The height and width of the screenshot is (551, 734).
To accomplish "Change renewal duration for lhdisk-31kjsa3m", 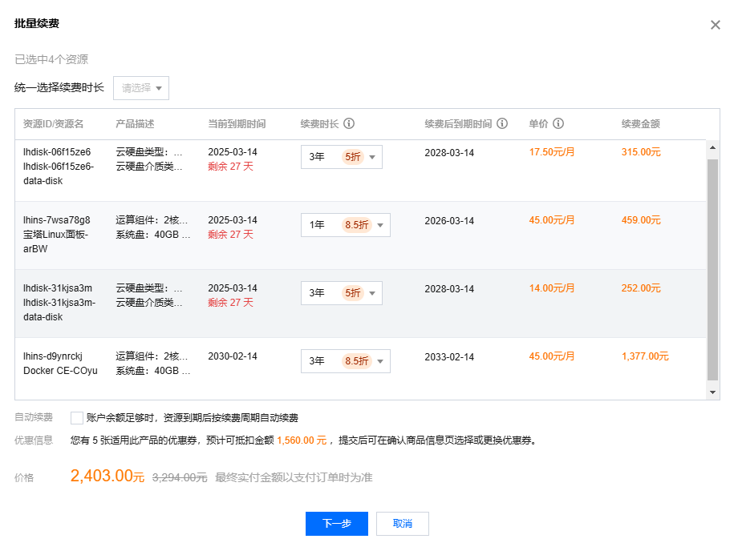I will 342,293.
